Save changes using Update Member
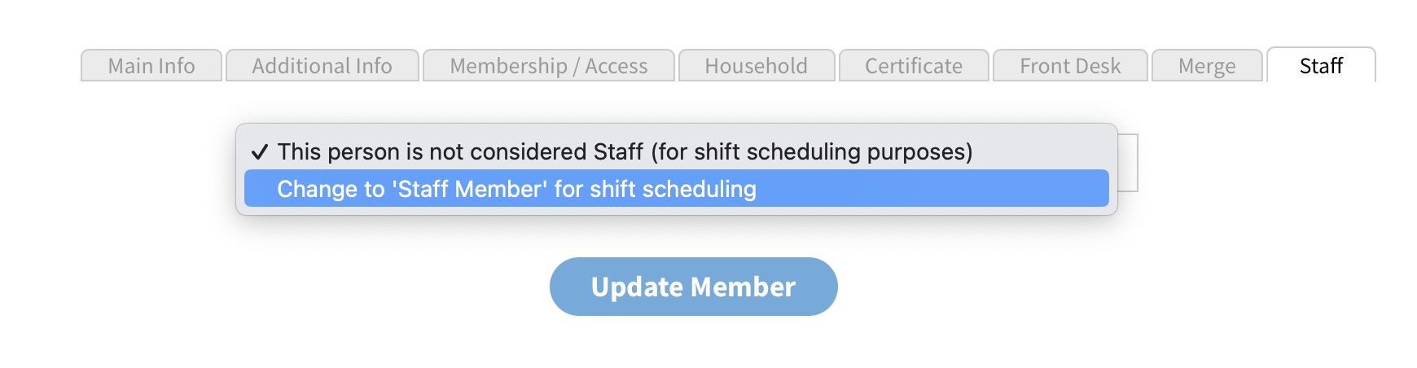Viewport: 1417px width, 368px height. click(693, 287)
